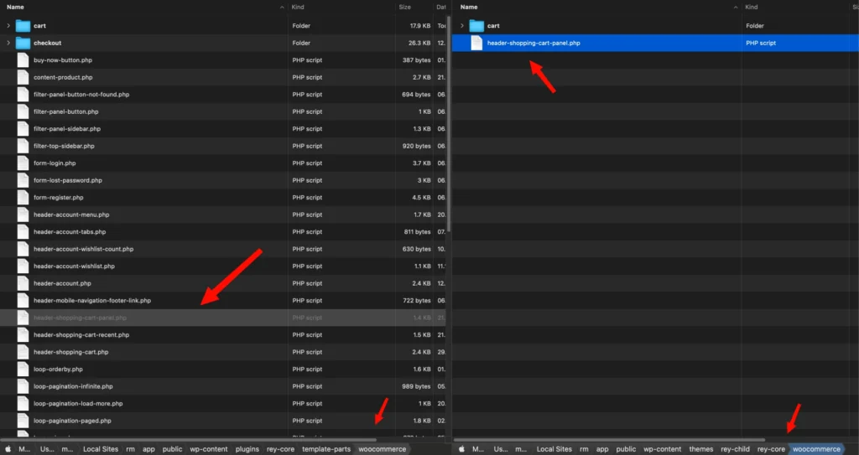Click the 26.3 KB size of checkout folder
The image size is (859, 455).
(x=419, y=43)
